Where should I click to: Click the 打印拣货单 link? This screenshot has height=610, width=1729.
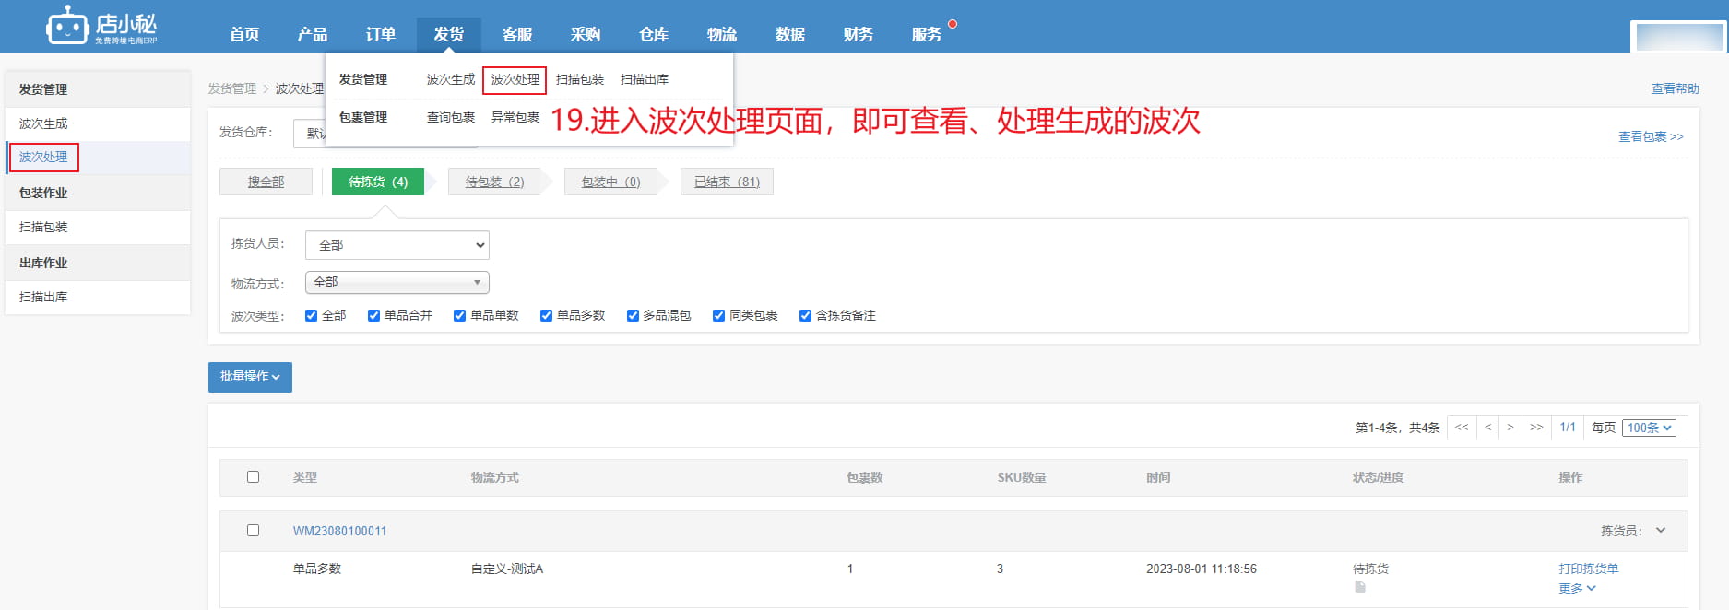[x=1588, y=569]
